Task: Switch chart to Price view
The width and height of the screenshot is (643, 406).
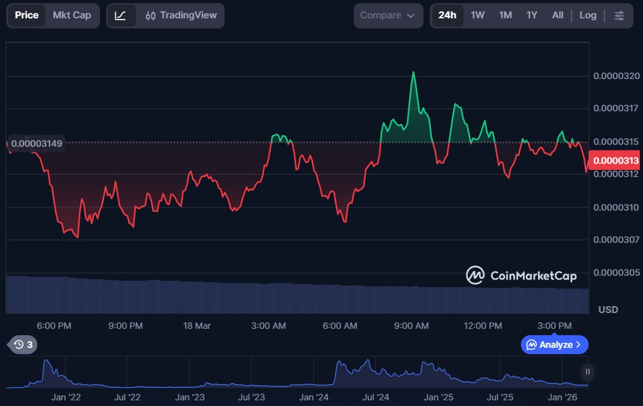Action: click(27, 15)
